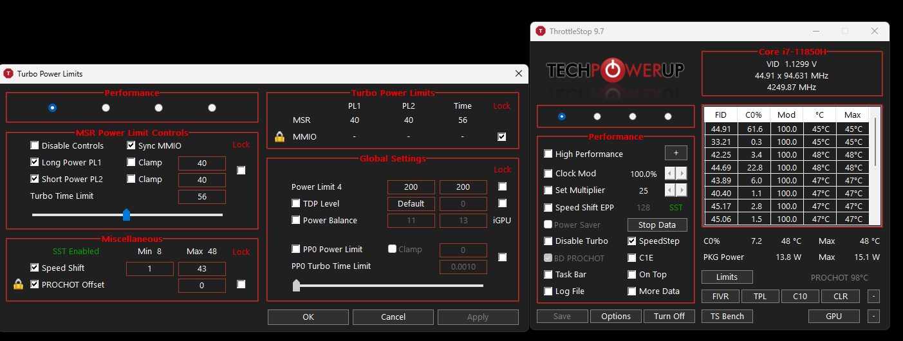This screenshot has height=341, width=903.
Task: Click the Limits button
Action: [x=727, y=277]
